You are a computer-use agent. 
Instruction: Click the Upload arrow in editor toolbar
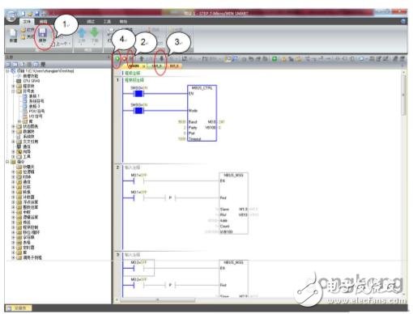pyautogui.click(x=141, y=58)
